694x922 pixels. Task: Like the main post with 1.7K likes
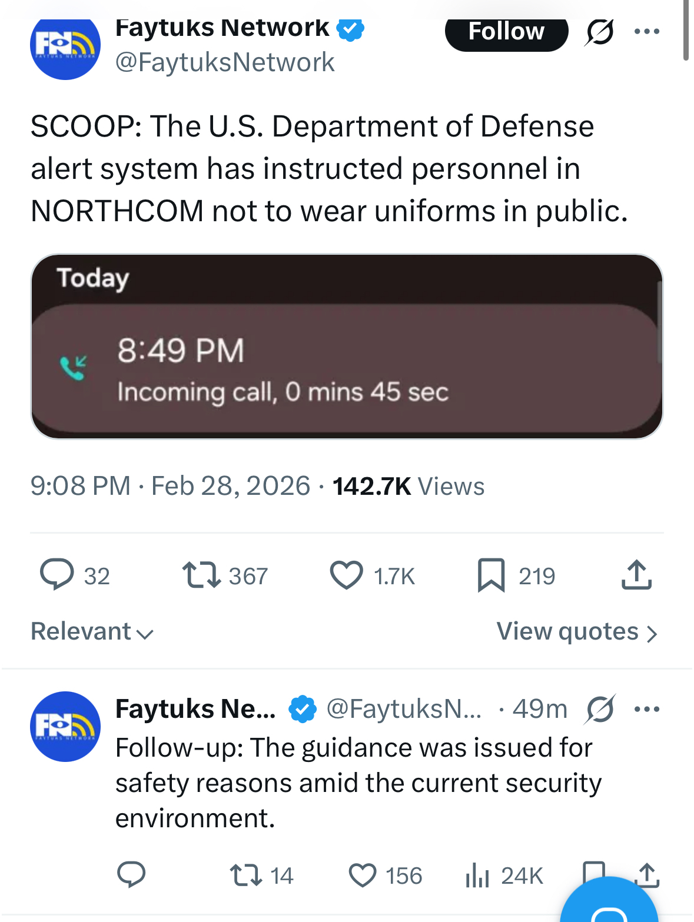[x=346, y=575]
